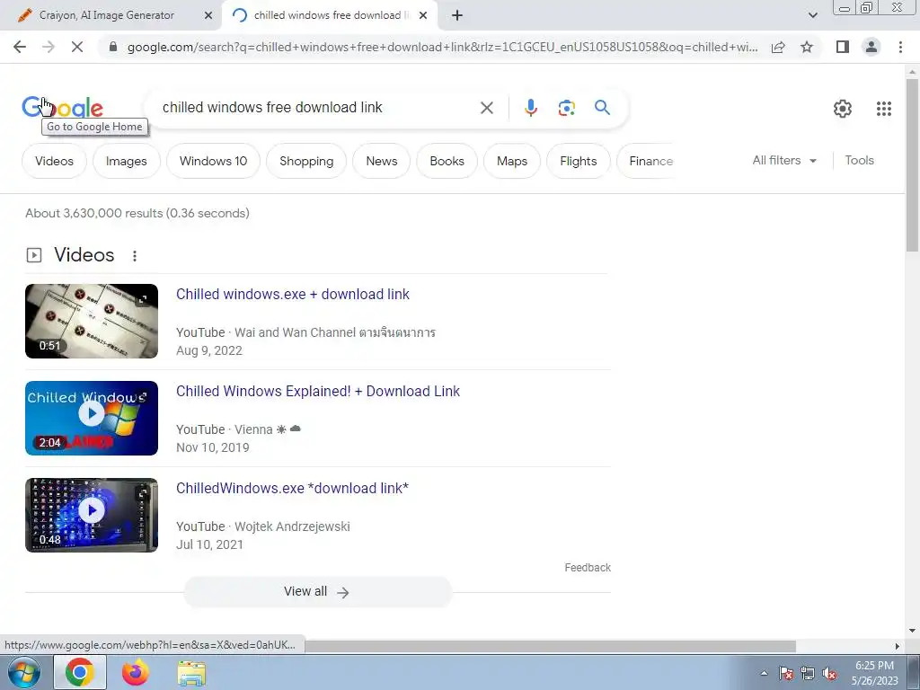This screenshot has height=690, width=920.
Task: Close the Craiyon tab
Action: coord(208,16)
